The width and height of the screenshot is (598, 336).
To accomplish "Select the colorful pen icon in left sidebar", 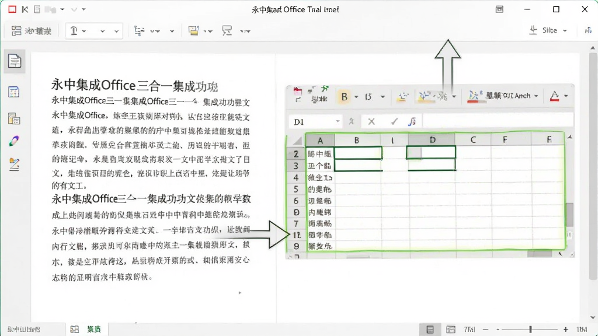I will pyautogui.click(x=14, y=141).
